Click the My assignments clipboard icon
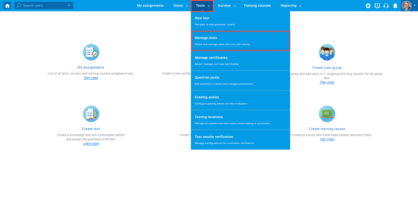 pos(91,52)
